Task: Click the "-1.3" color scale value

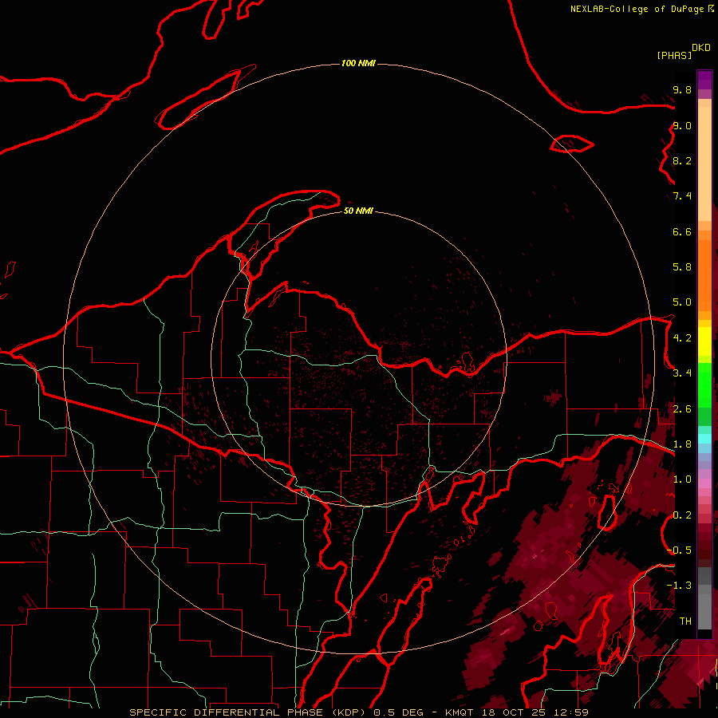Action: click(x=679, y=586)
